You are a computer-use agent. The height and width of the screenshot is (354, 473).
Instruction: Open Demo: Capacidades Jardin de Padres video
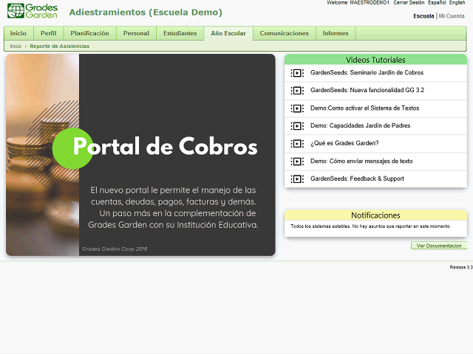361,125
